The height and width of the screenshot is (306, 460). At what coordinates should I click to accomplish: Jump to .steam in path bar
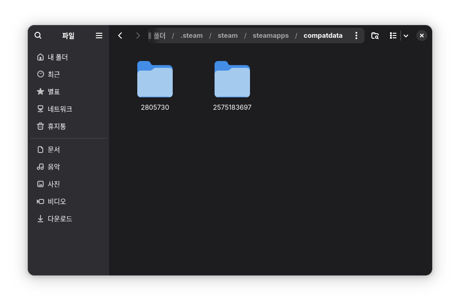coord(191,36)
